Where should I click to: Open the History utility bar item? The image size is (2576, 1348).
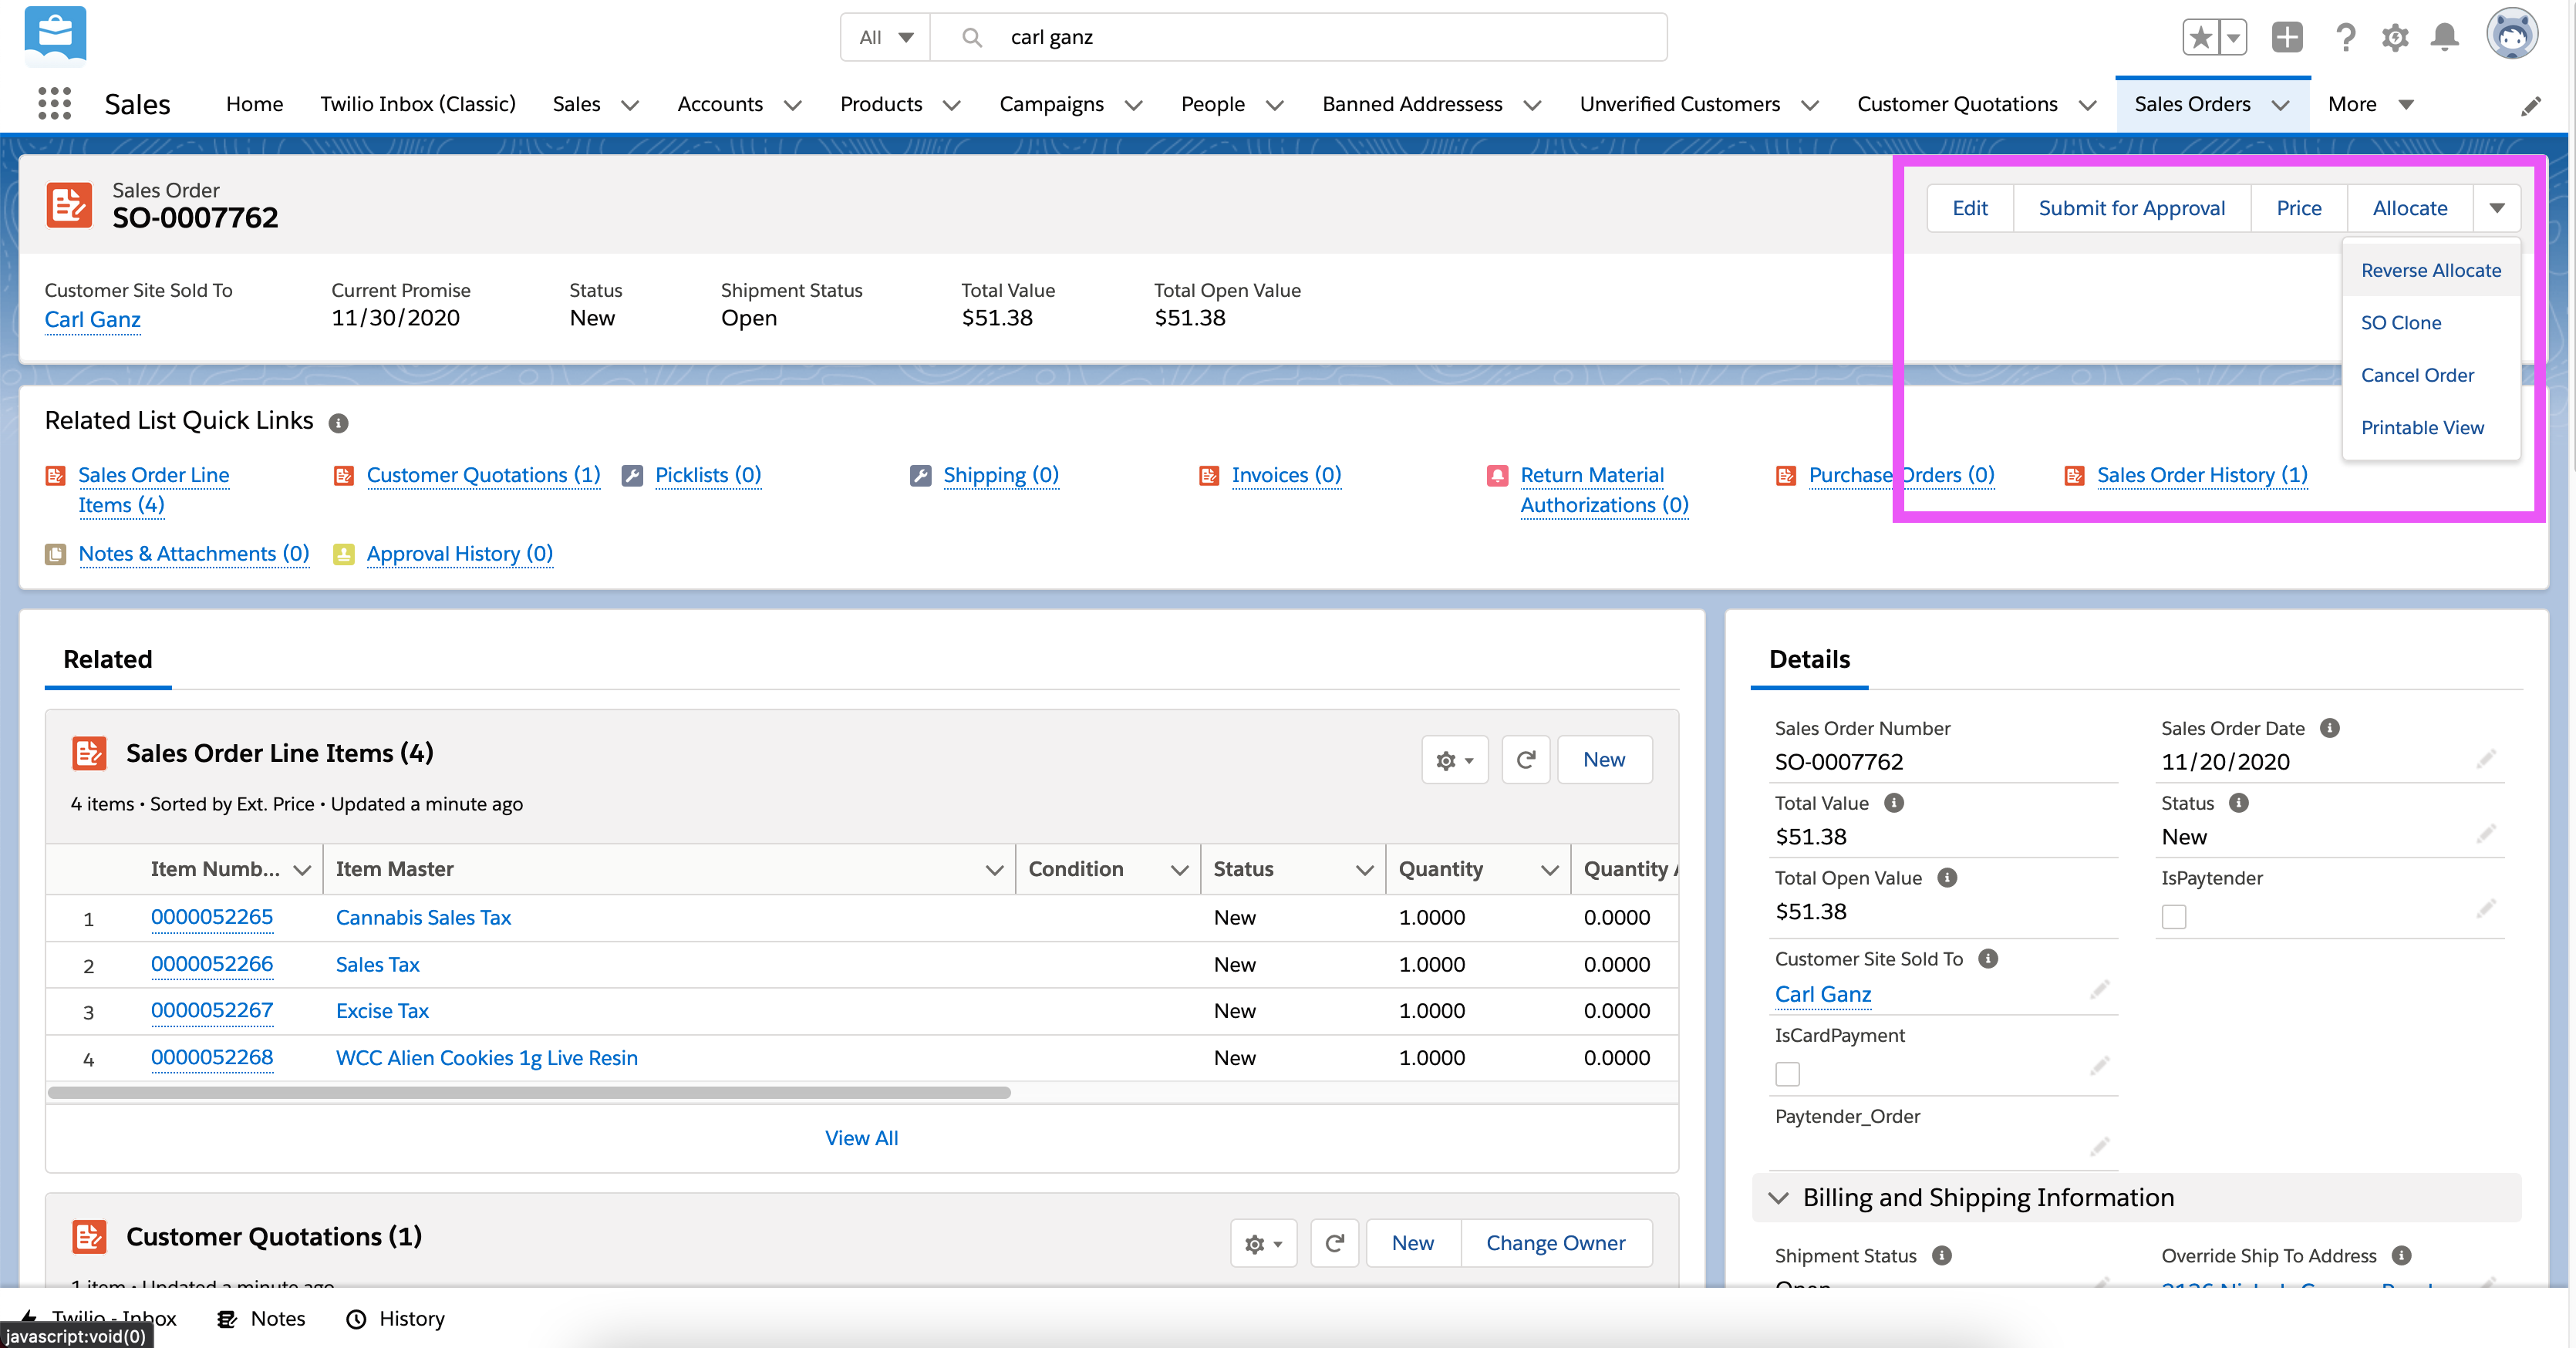tap(395, 1319)
